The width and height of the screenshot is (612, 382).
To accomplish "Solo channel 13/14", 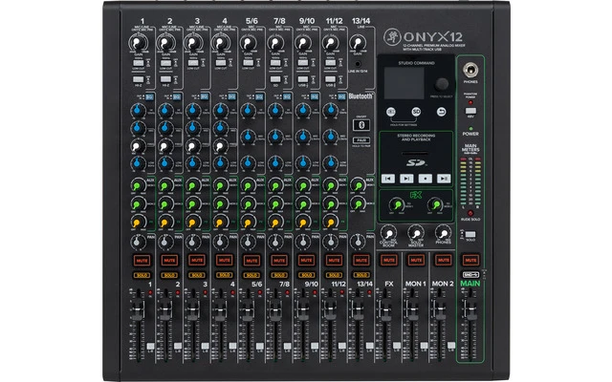I will tap(361, 275).
